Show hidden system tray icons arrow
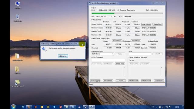This screenshot has width=194, height=109. tap(157, 107)
